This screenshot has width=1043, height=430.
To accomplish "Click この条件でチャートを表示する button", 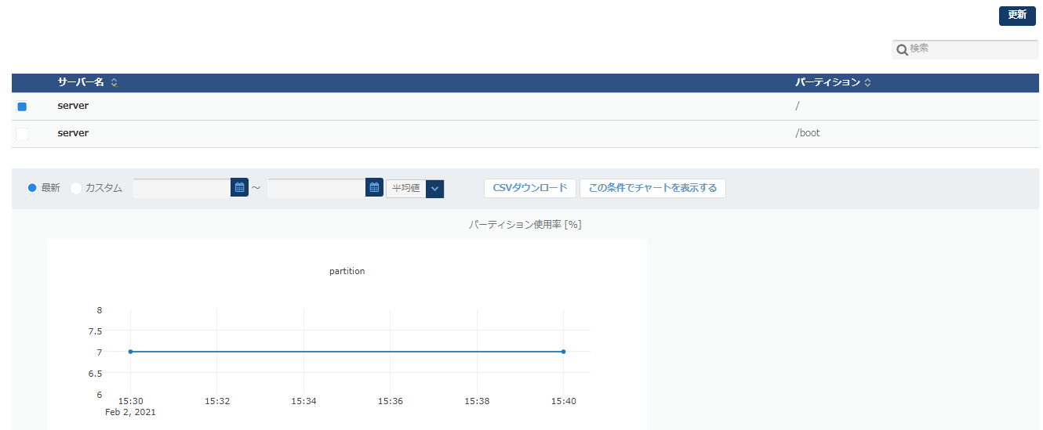I will [652, 188].
